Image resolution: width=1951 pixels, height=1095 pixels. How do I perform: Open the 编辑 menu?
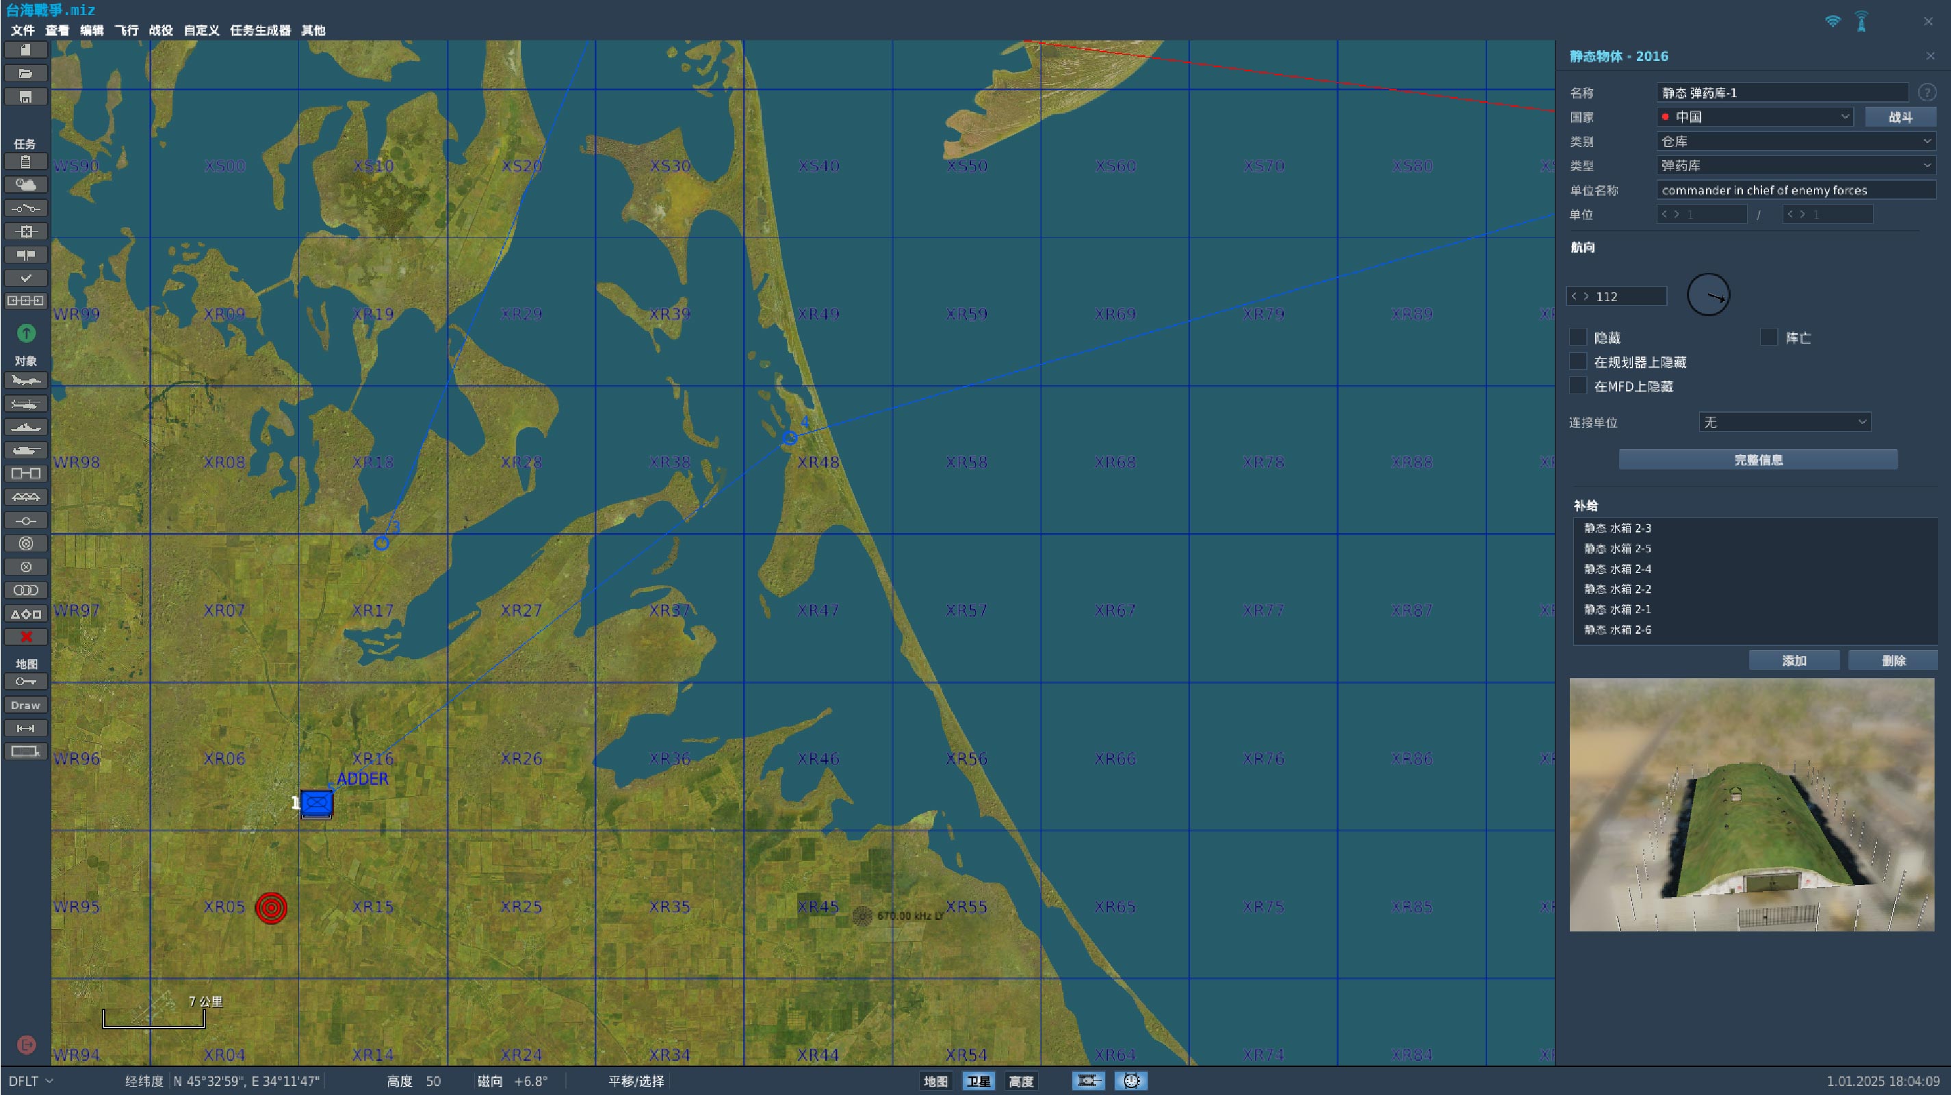[x=92, y=30]
